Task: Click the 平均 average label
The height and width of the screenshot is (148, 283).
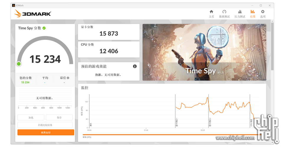Action: [x=45, y=78]
